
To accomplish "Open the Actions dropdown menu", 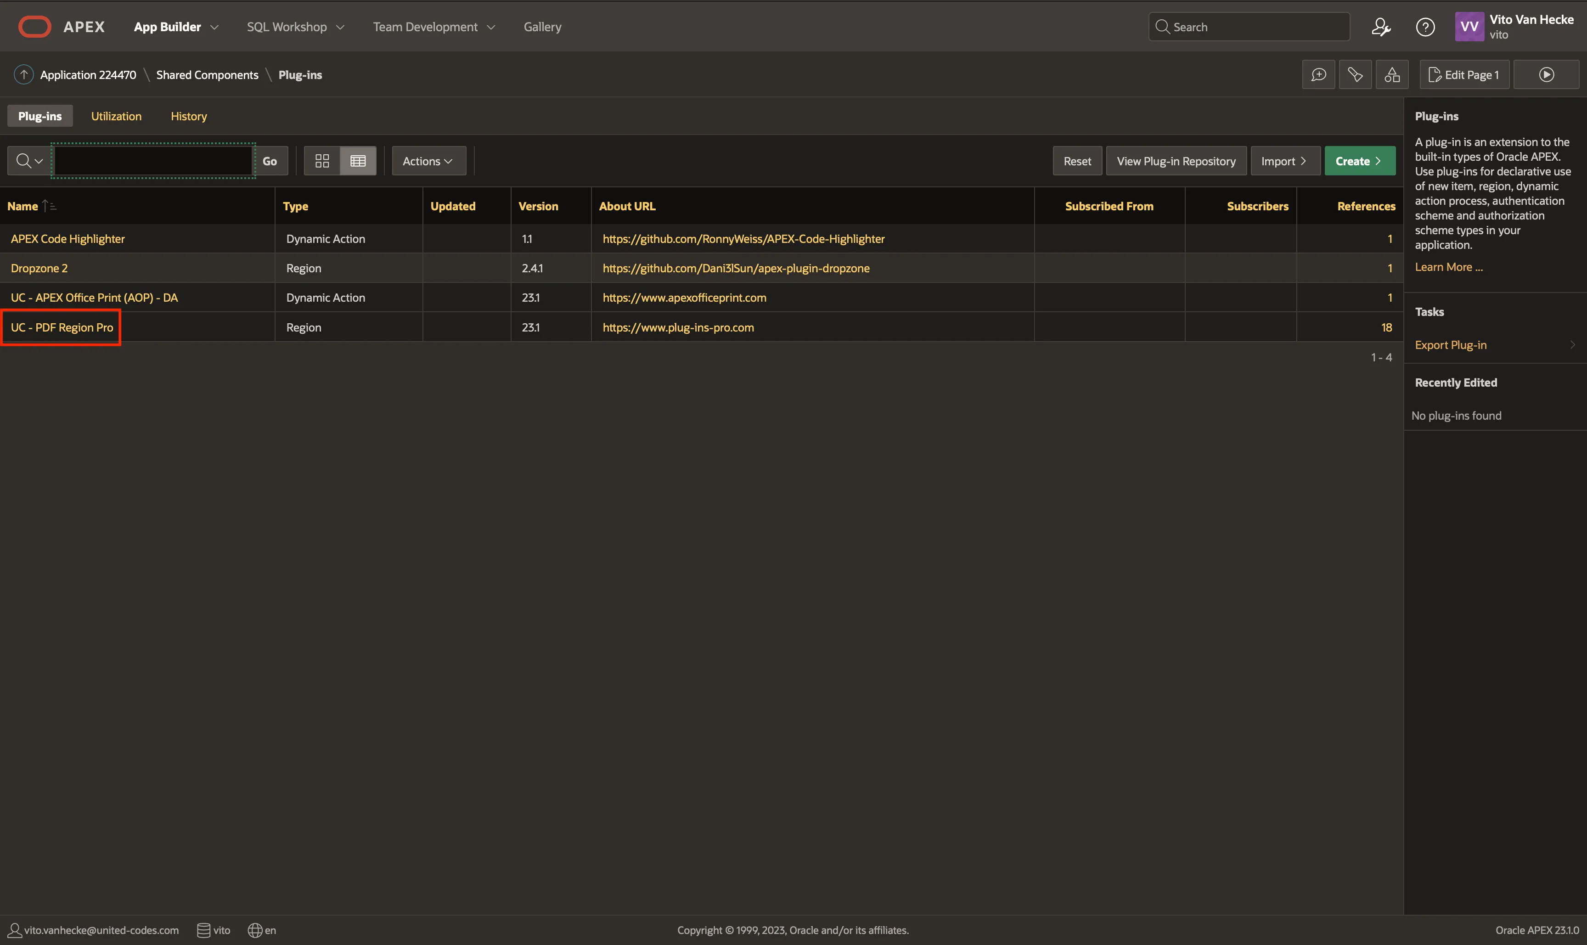I will coord(428,161).
